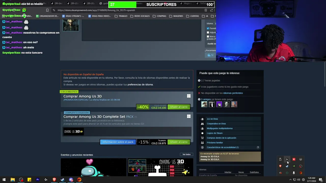Check the Adjuntar checkbox

[x=208, y=33]
